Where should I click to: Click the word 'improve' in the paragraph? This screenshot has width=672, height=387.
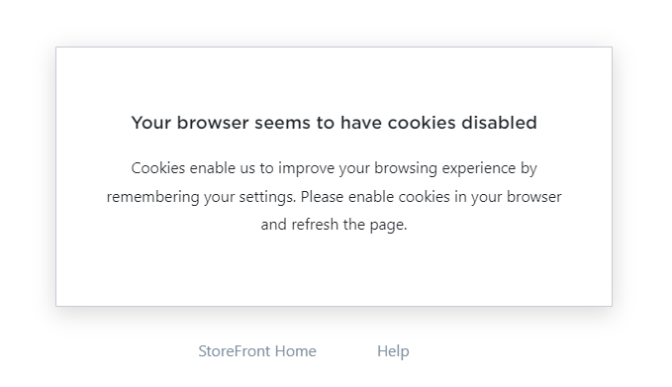point(307,168)
